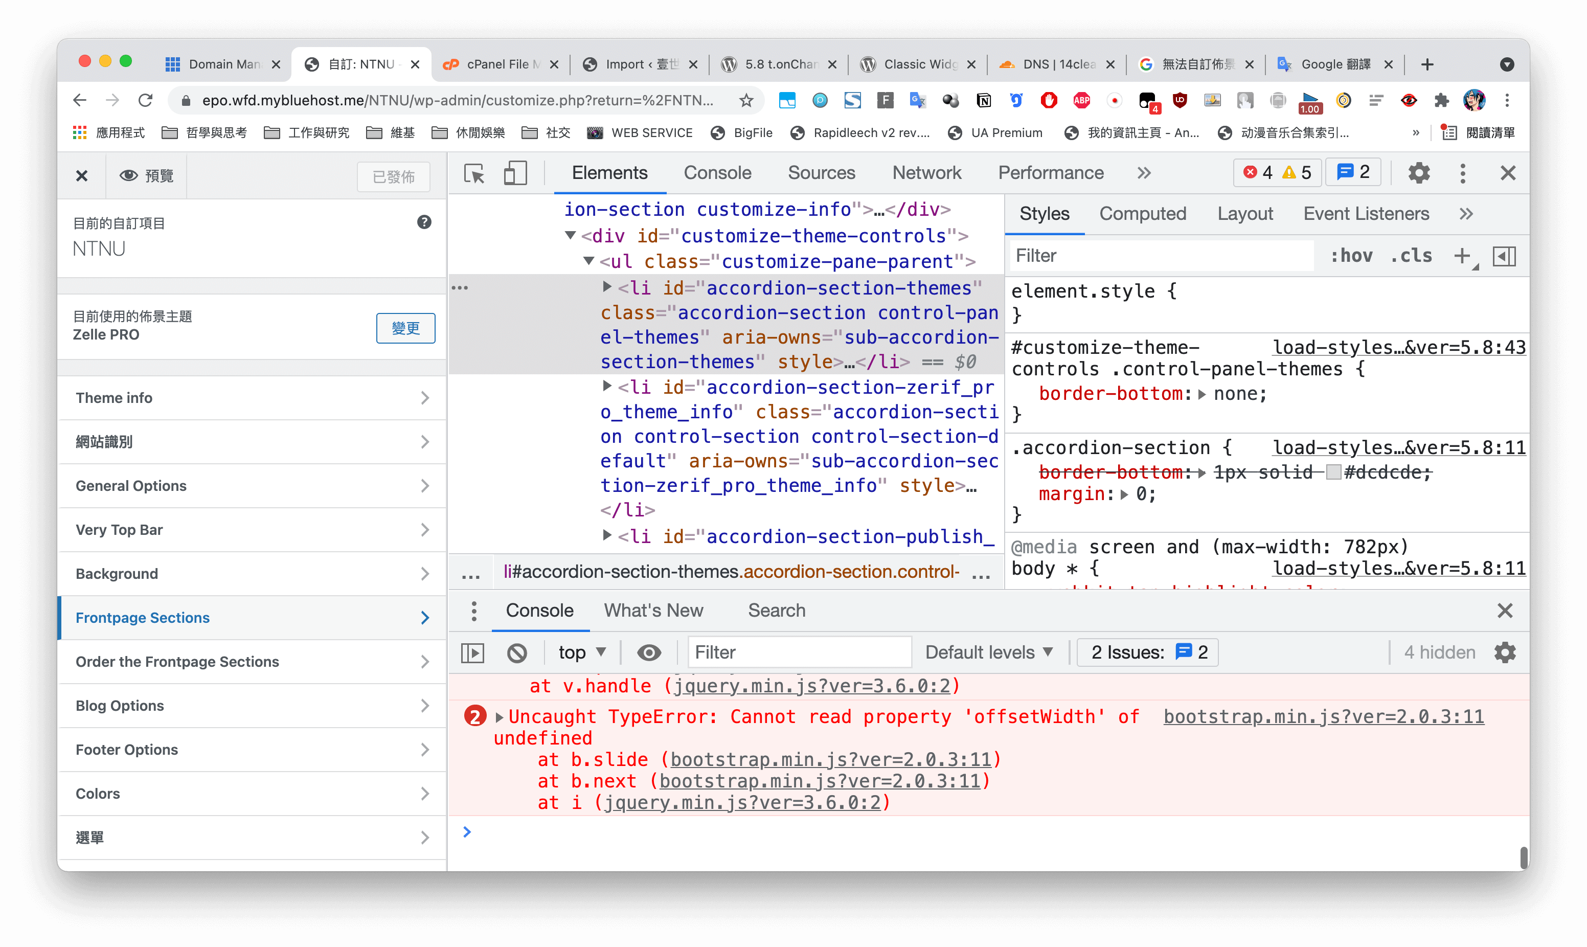
Task: Open the Chrome extensions puzzle icon
Action: [1441, 100]
